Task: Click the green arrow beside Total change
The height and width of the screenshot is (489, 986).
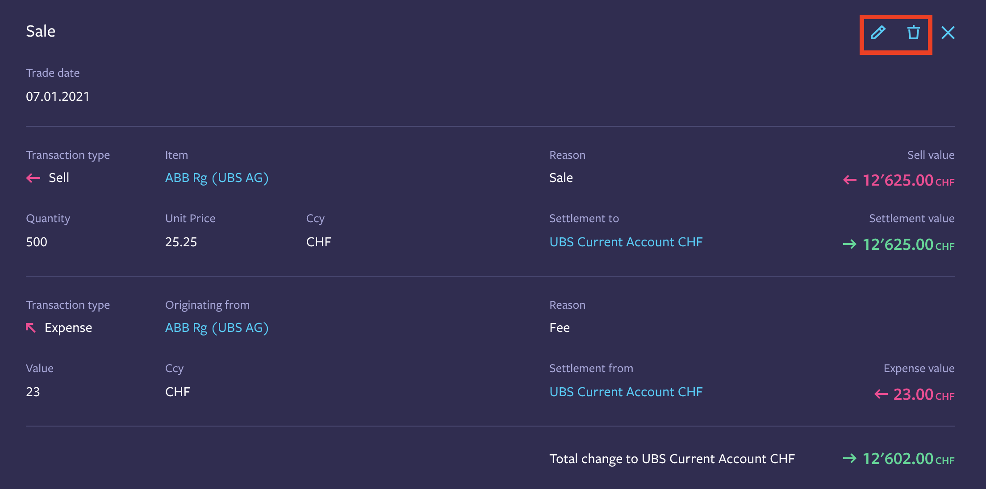Action: pos(850,459)
